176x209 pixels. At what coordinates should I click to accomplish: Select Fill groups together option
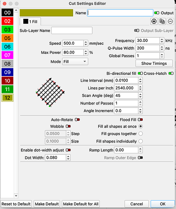tap(141, 134)
